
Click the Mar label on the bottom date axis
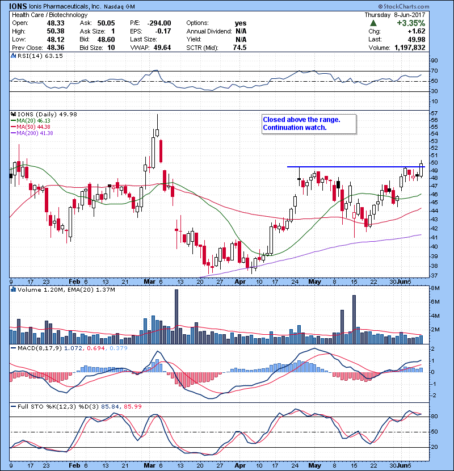[x=150, y=465]
